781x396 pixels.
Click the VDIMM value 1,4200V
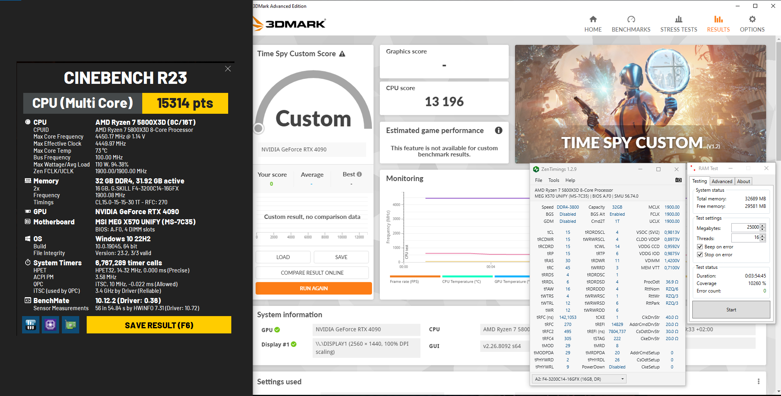point(672,261)
